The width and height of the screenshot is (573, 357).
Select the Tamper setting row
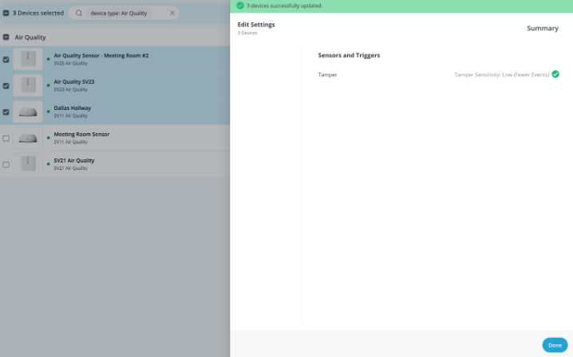327,74
